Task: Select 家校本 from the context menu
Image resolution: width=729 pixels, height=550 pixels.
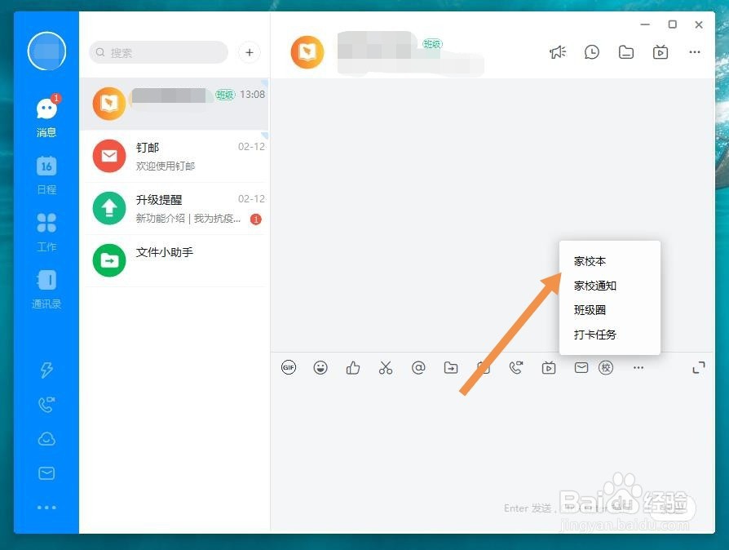Action: click(590, 261)
